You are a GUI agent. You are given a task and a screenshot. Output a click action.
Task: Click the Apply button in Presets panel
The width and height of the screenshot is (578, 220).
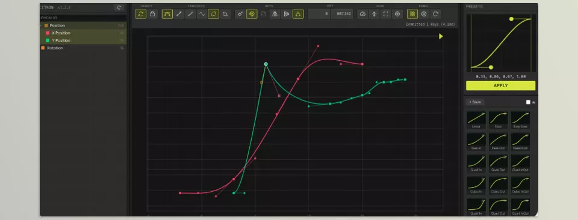500,86
